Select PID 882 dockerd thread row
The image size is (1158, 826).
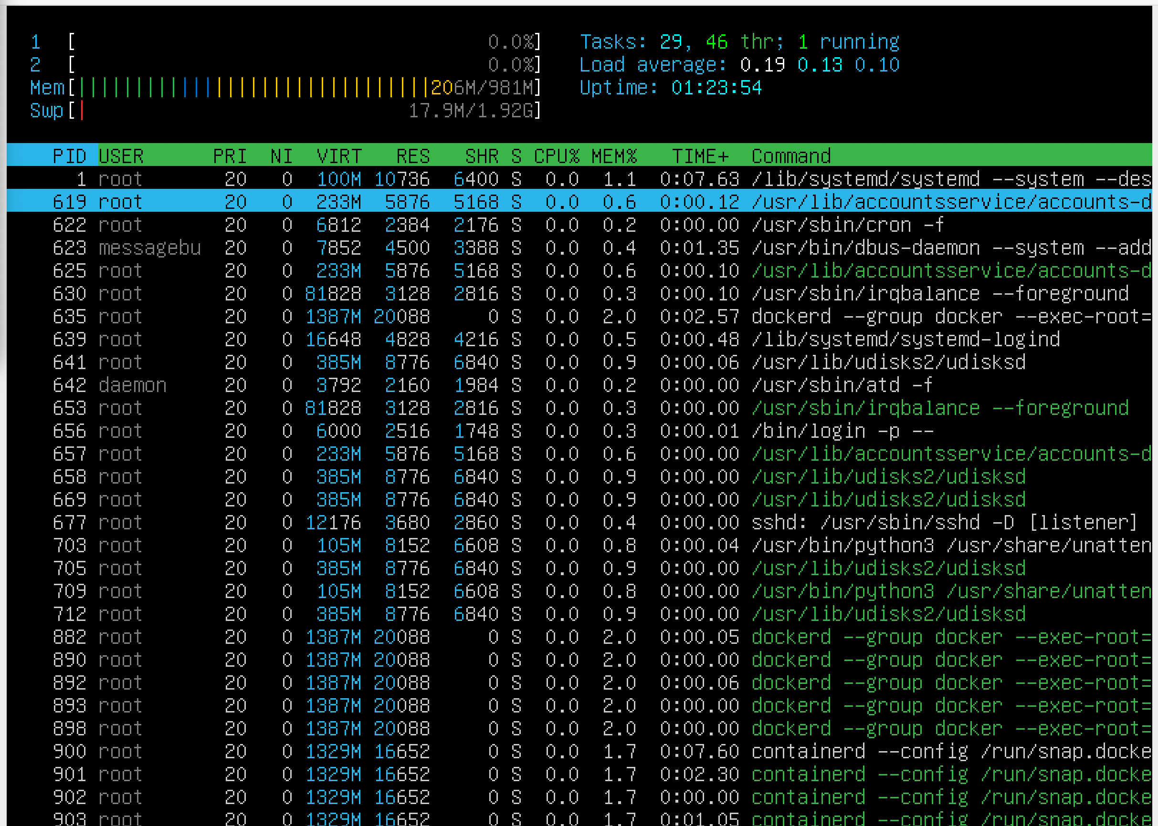[579, 637]
